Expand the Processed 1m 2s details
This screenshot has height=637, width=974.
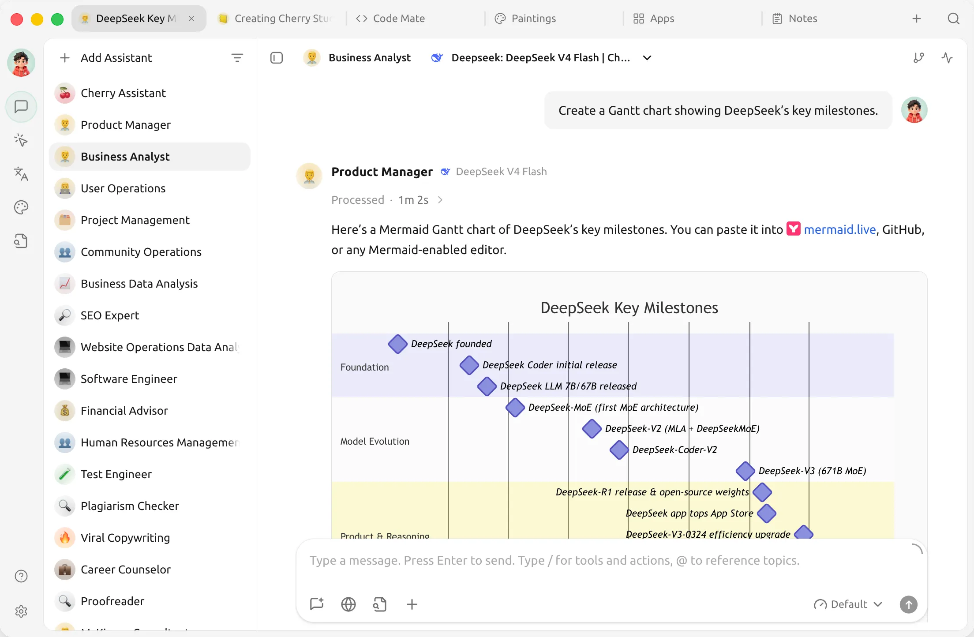[x=387, y=200]
